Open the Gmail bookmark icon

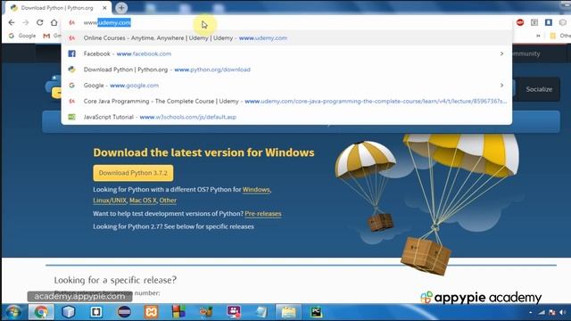(x=46, y=36)
